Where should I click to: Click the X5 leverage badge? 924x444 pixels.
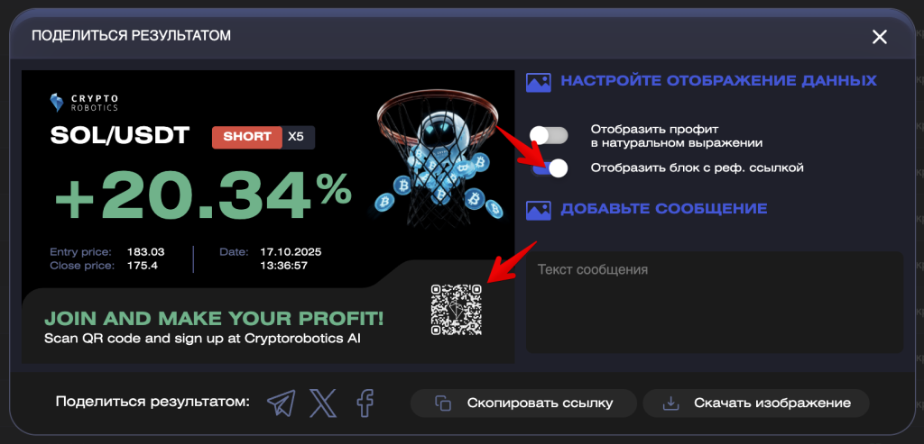coord(298,137)
